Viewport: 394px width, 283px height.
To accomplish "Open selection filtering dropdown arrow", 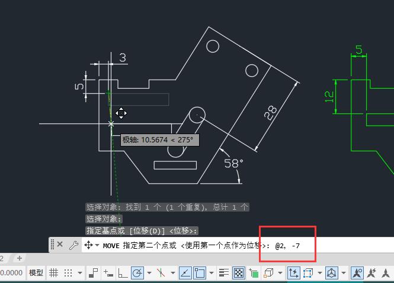I will point(319,273).
